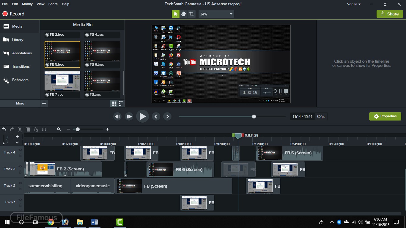This screenshot has width=406, height=228.
Task: Switch to the Annotations tab
Action: coord(20,53)
